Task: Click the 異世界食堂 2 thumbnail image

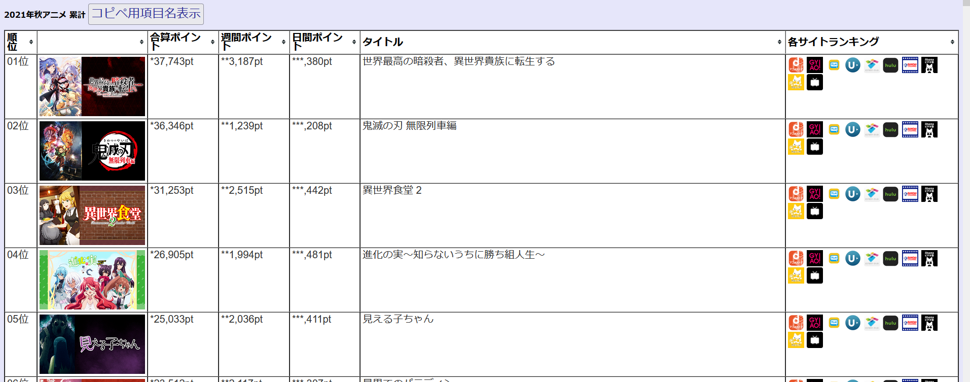Action: pos(92,215)
